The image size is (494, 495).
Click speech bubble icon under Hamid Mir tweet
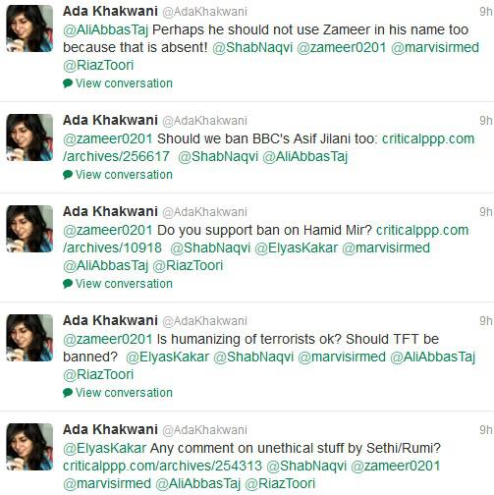pos(68,284)
